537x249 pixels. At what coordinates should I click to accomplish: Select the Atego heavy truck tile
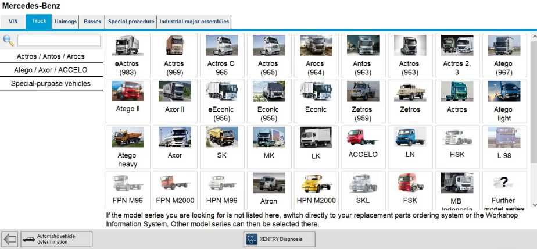pos(128,147)
